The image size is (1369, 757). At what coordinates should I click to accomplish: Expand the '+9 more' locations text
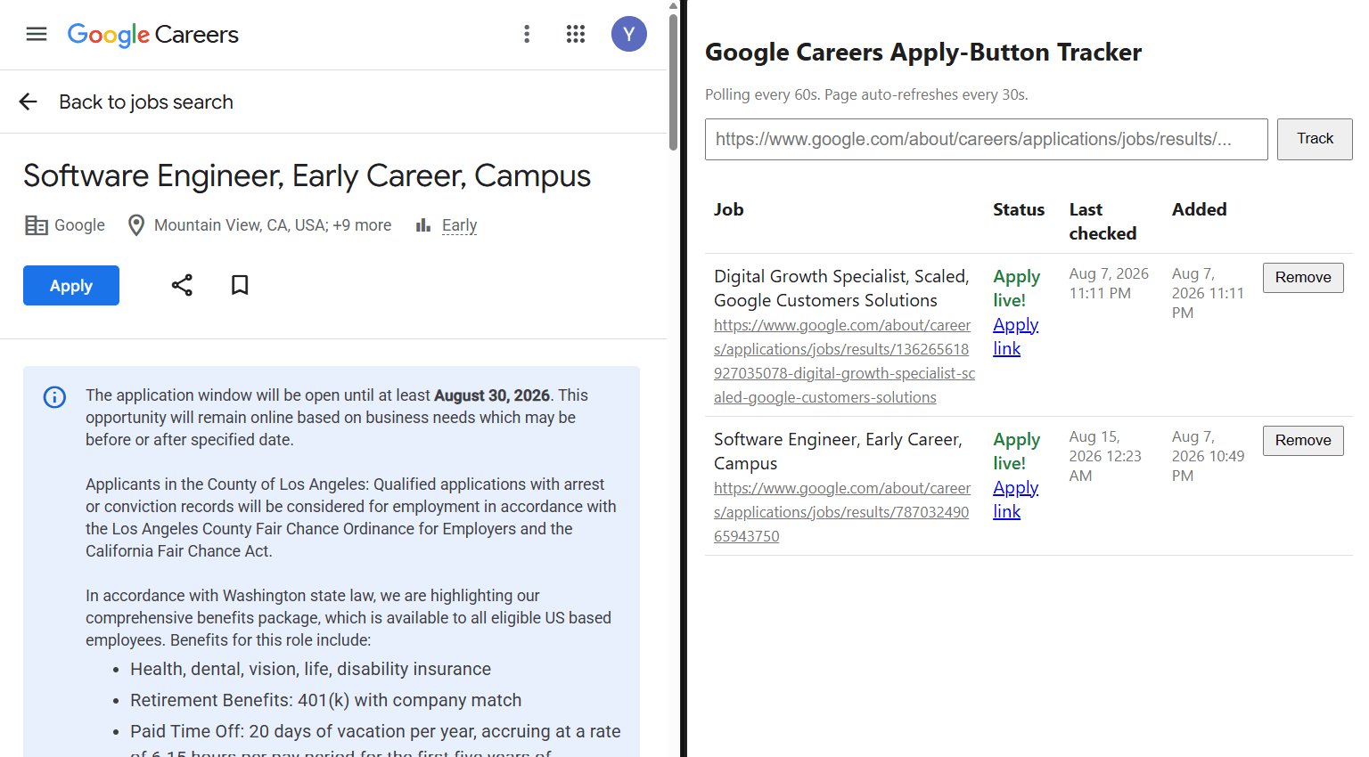[x=362, y=225]
